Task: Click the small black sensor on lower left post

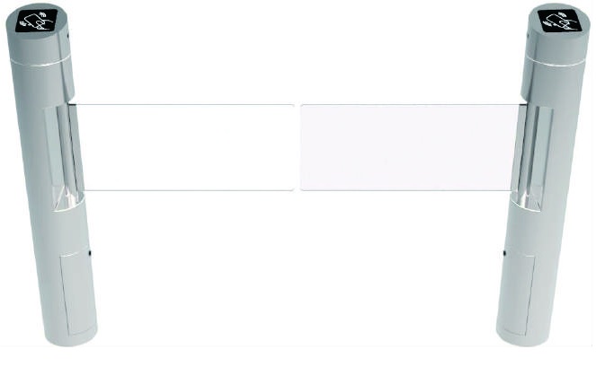Action: coord(90,253)
